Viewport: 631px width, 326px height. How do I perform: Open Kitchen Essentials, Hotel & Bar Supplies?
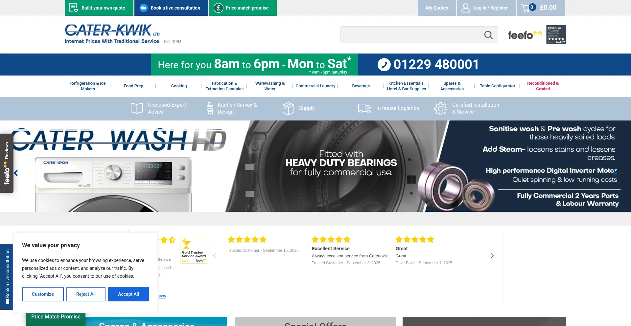pos(407,86)
